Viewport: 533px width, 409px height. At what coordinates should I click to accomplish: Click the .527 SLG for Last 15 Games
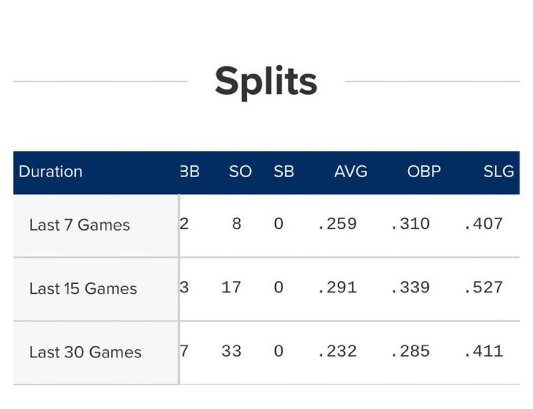483,287
